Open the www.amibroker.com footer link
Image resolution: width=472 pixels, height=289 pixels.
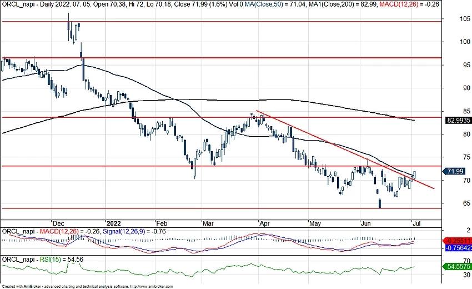coord(152,287)
